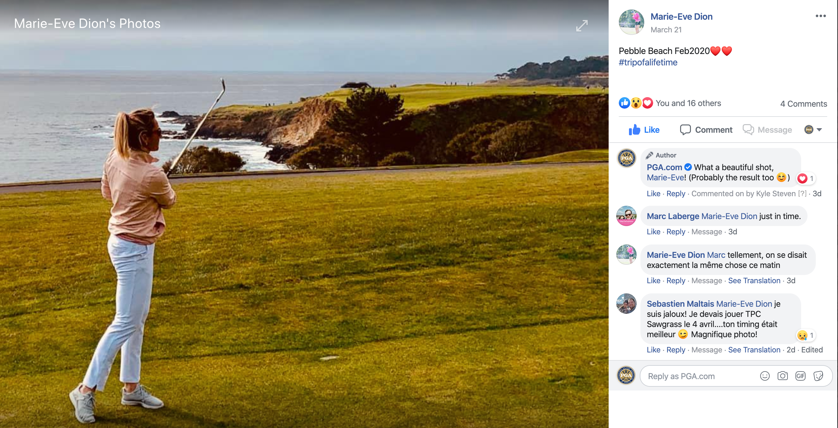Open the sticker picker in reply box

click(x=818, y=376)
